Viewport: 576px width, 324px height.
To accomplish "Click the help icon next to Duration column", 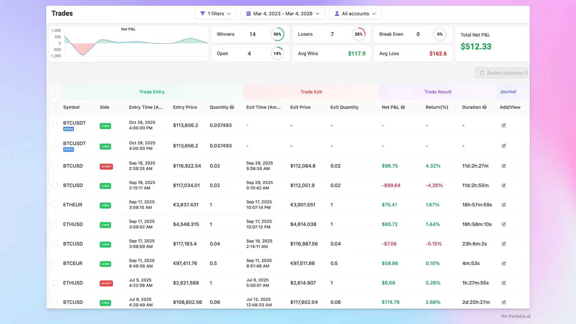I will [485, 107].
